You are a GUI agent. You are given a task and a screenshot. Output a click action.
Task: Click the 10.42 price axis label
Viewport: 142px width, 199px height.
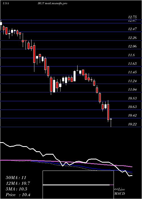pyautogui.click(x=132, y=115)
